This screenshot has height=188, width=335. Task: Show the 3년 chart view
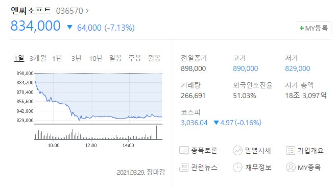pyautogui.click(x=76, y=58)
